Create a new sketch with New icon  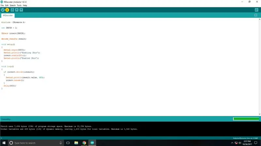pos(12,10)
